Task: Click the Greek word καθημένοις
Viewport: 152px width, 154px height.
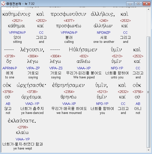Action: [x=16, y=14]
